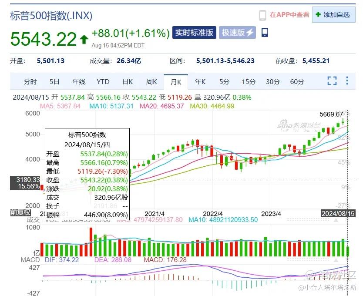The width and height of the screenshot is (363, 296).
Task: Switch to the 分时 tab
Action: [30, 82]
